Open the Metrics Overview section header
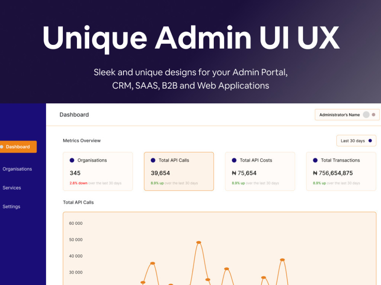 coord(82,141)
